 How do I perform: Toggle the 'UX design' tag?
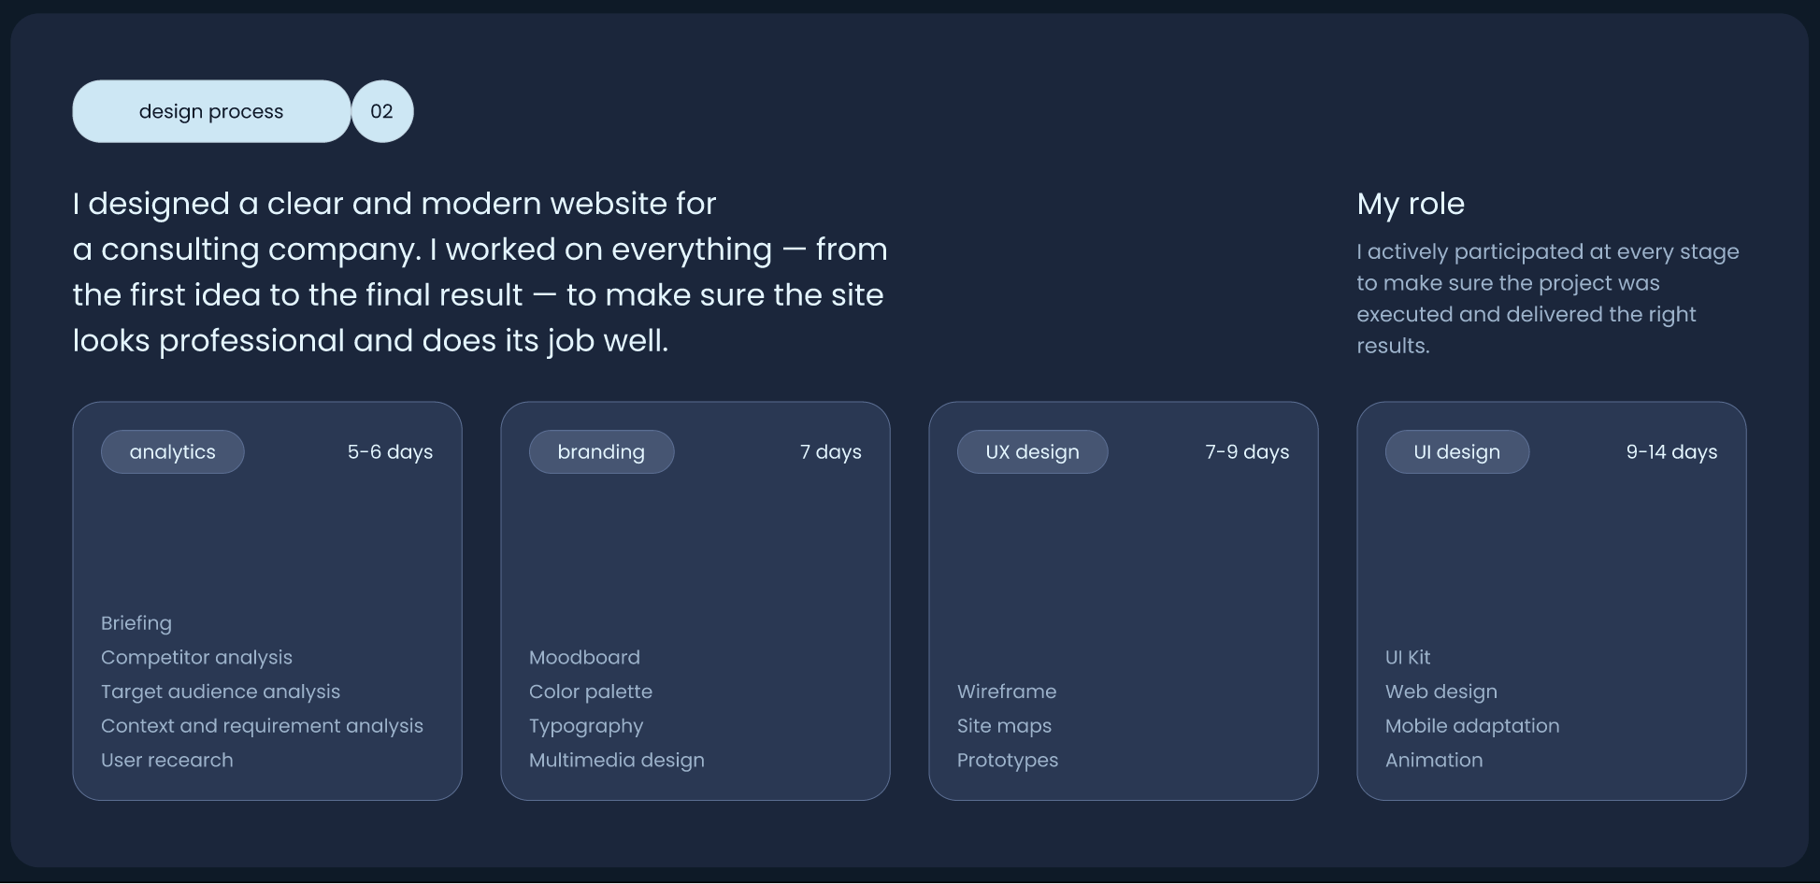point(1032,451)
